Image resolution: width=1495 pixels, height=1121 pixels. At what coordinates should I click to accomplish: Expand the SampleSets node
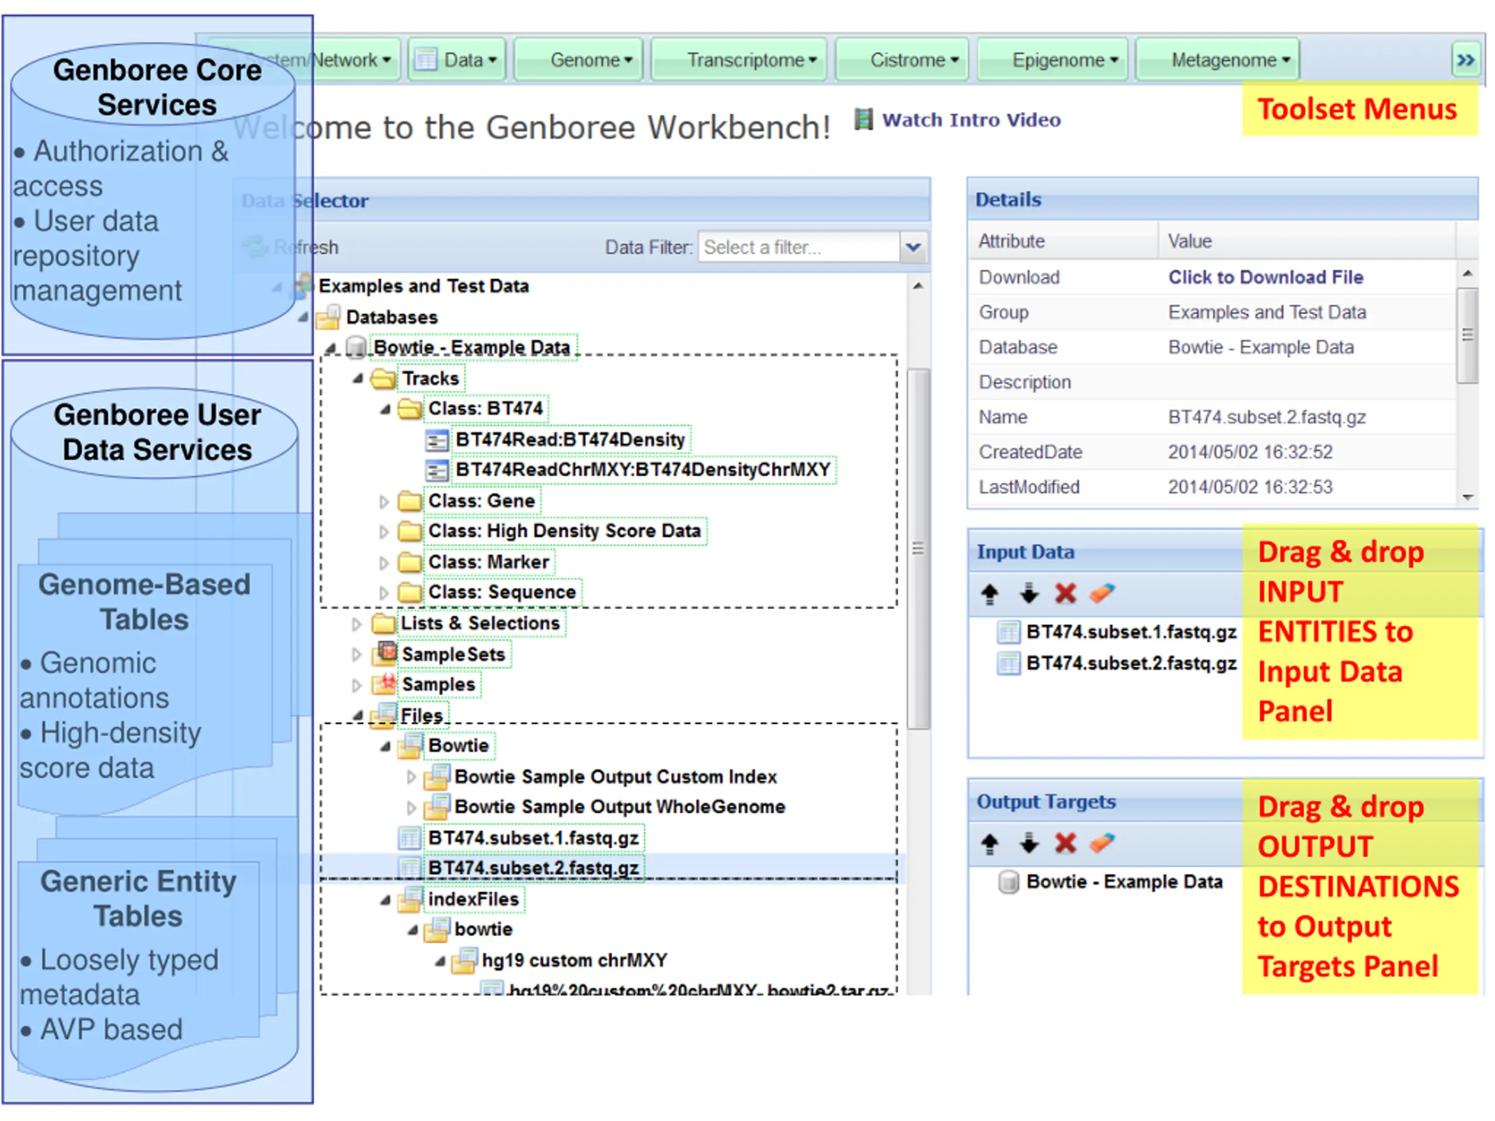[x=357, y=654]
